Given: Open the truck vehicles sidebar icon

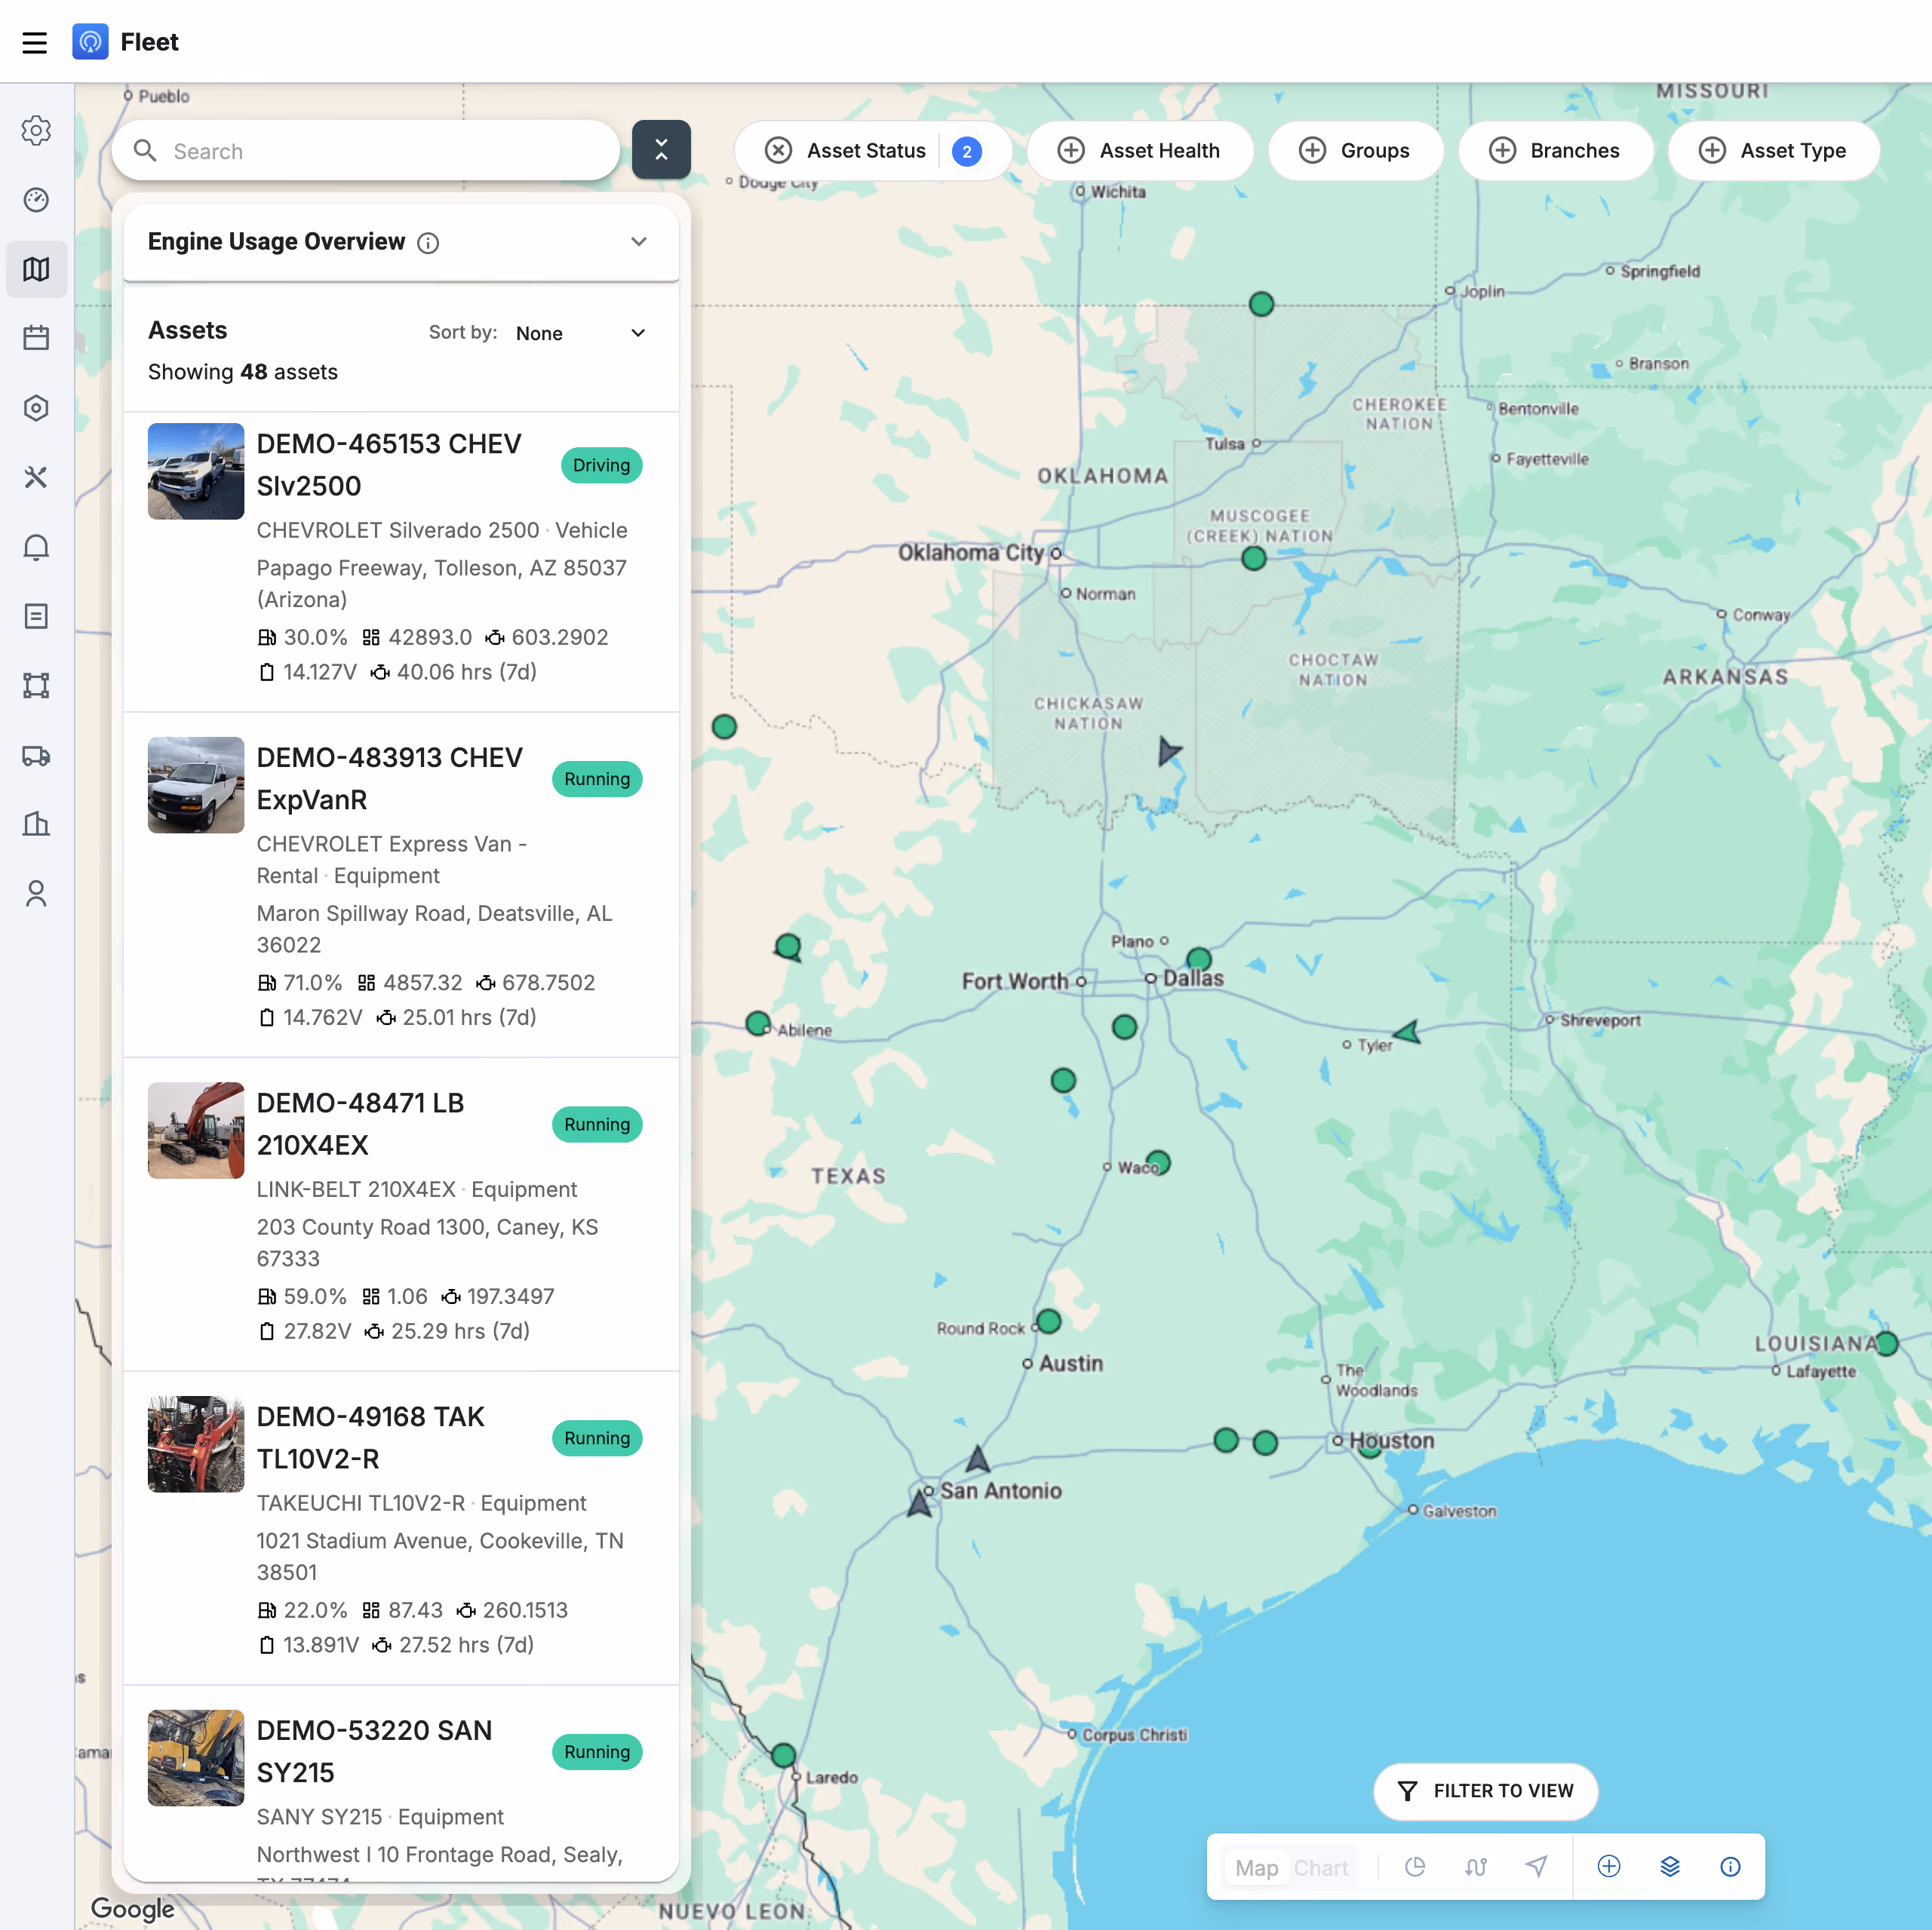Looking at the screenshot, I should pyautogui.click(x=36, y=755).
